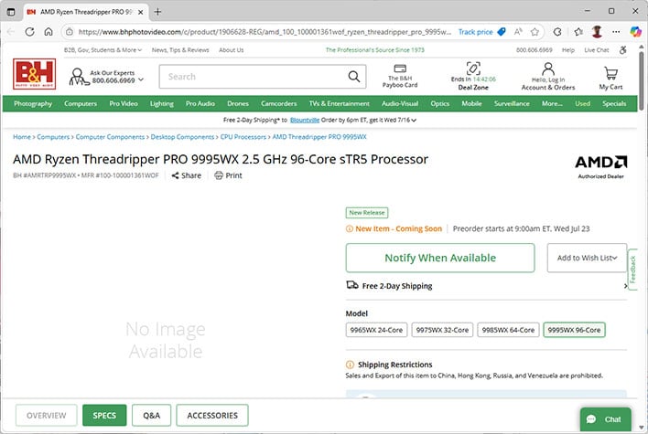Switch to the ACCESSORIES tab

click(x=212, y=416)
